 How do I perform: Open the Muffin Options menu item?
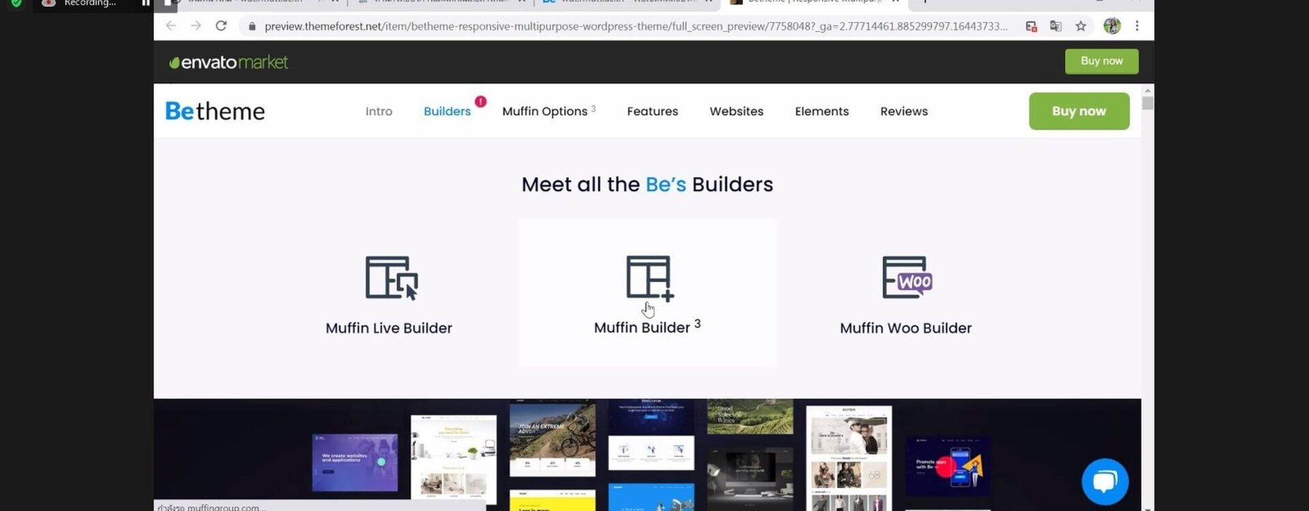click(x=549, y=111)
